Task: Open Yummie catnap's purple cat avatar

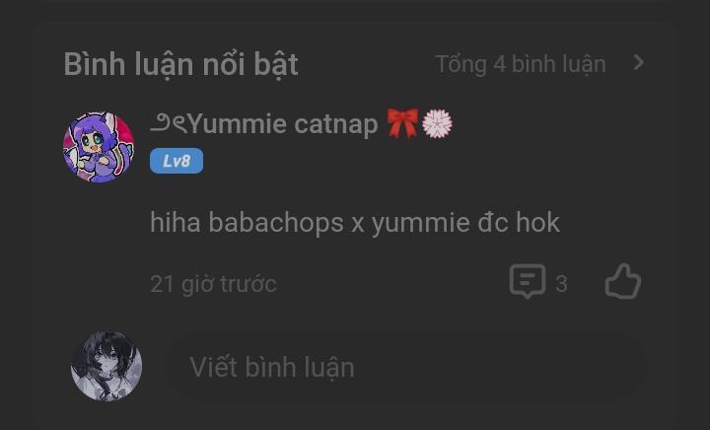Action: click(x=99, y=147)
